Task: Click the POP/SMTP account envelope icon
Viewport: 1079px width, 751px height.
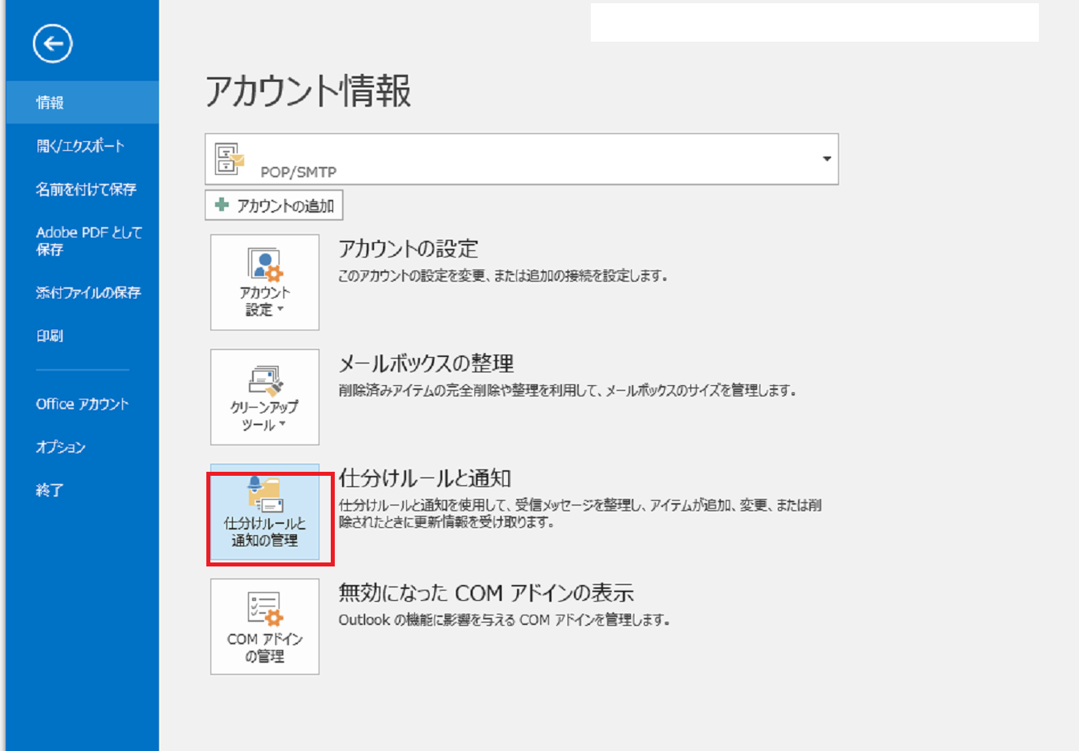Action: coord(229,158)
